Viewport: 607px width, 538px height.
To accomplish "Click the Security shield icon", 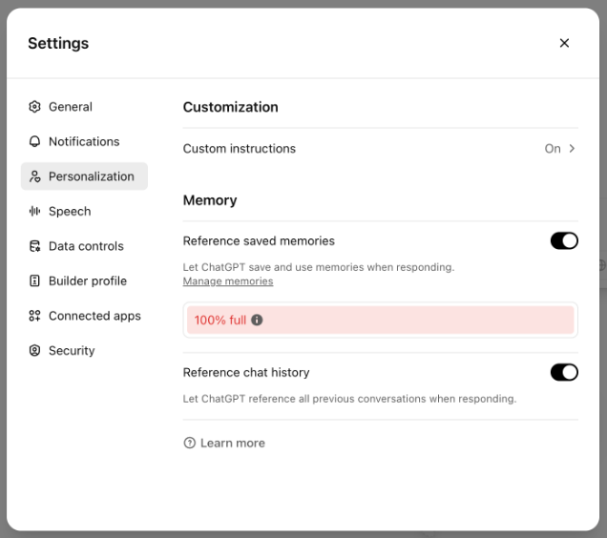I will click(x=34, y=351).
